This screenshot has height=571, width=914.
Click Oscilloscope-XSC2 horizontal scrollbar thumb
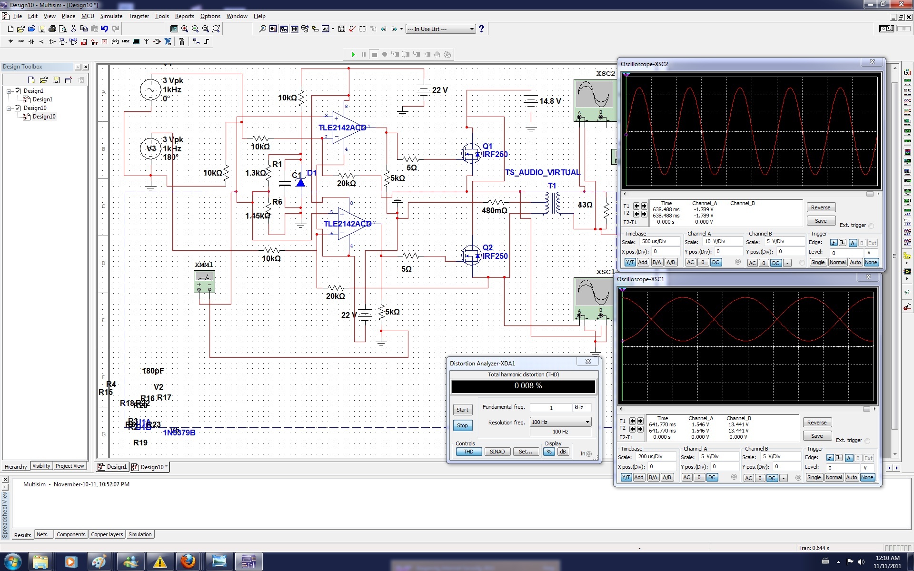click(870, 194)
